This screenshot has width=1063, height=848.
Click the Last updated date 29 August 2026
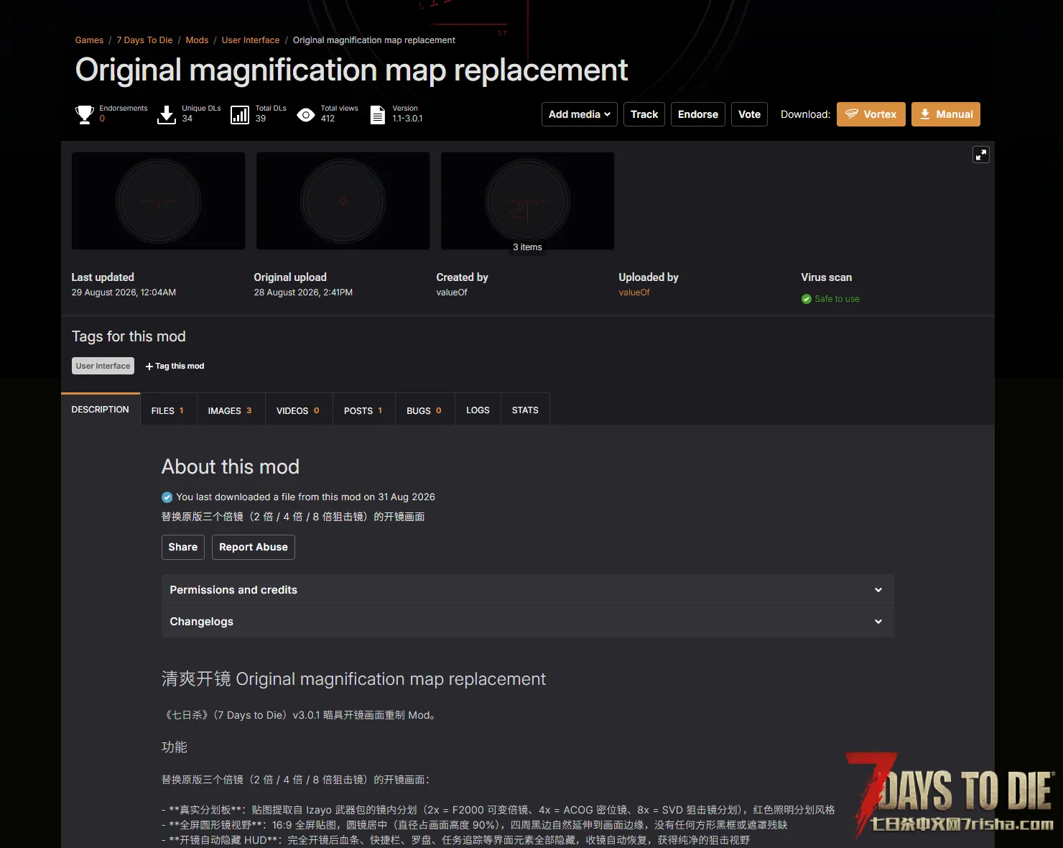click(x=124, y=292)
